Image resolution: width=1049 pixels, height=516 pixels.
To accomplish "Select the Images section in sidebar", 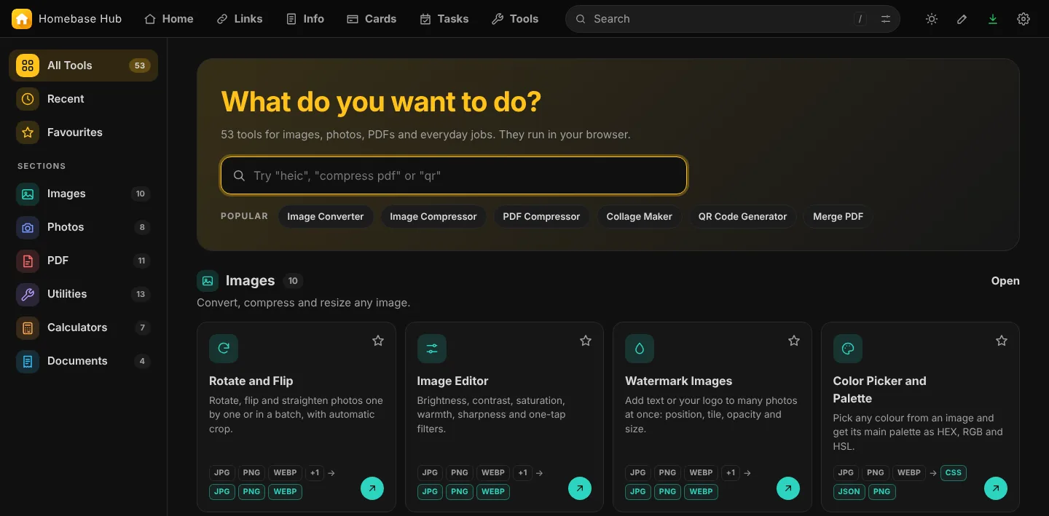I will (x=83, y=194).
